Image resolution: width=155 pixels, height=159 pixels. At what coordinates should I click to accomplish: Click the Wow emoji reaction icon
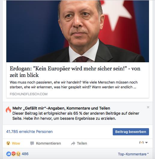8,143
